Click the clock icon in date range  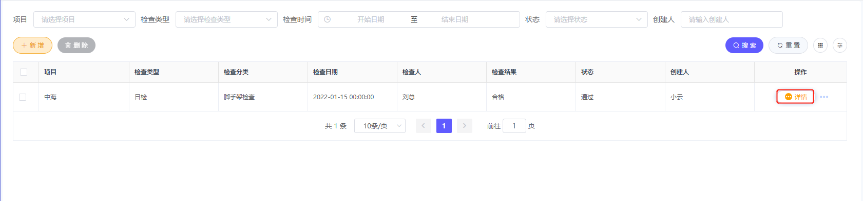click(x=327, y=19)
